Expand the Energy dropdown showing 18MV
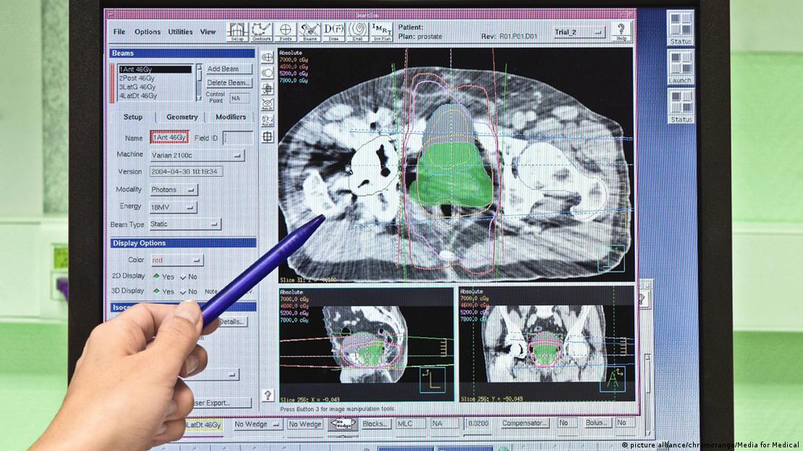The height and width of the screenshot is (451, 803). [x=174, y=207]
